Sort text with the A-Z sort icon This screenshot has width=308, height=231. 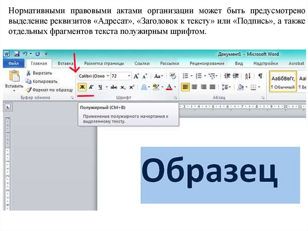pyautogui.click(x=248, y=76)
